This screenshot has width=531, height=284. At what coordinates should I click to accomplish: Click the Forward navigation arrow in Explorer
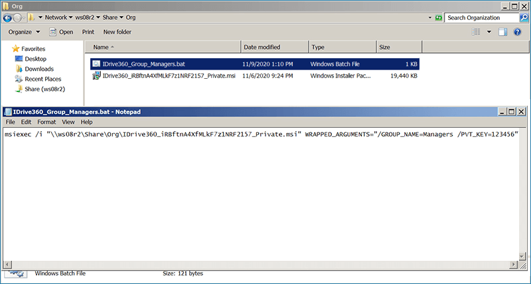pyautogui.click(x=17, y=18)
